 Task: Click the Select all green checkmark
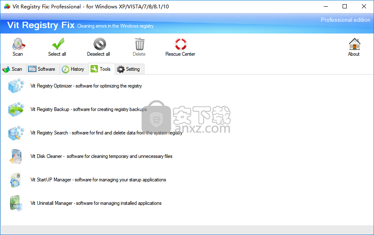click(58, 44)
